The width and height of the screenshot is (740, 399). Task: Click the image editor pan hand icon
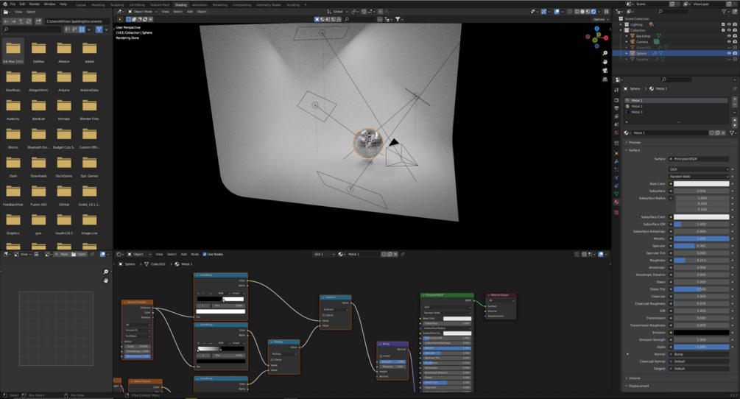point(106,280)
